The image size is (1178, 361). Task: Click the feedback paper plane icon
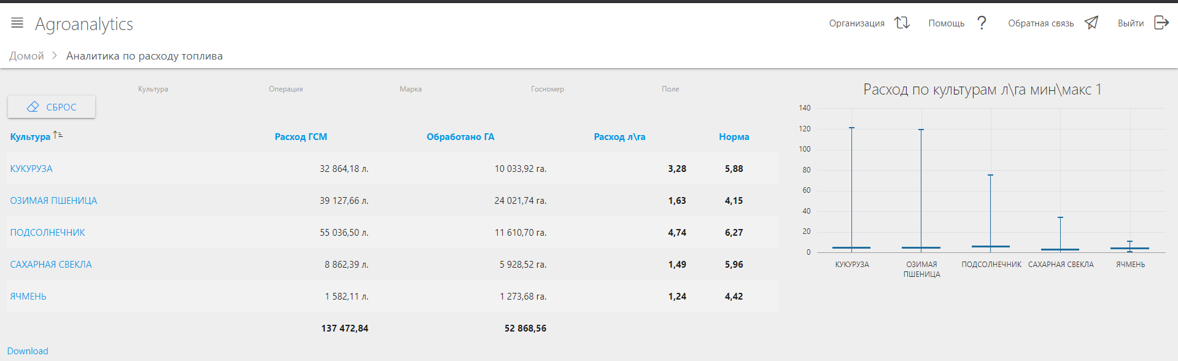point(1091,23)
